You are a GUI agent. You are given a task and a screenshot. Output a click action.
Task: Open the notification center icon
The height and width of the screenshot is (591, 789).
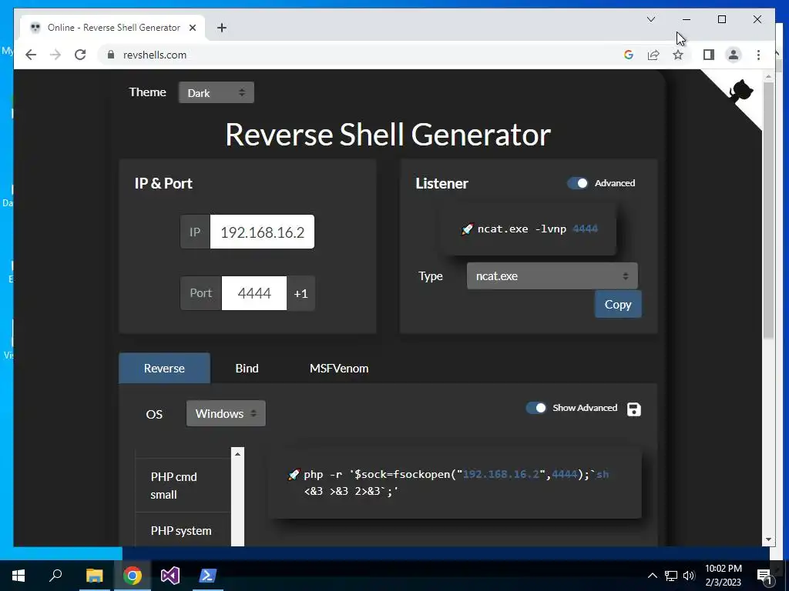click(x=764, y=576)
